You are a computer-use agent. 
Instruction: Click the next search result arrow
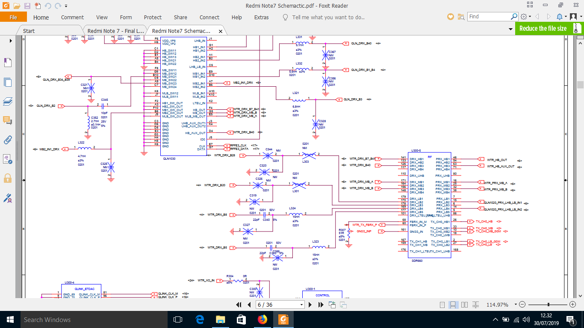point(549,17)
